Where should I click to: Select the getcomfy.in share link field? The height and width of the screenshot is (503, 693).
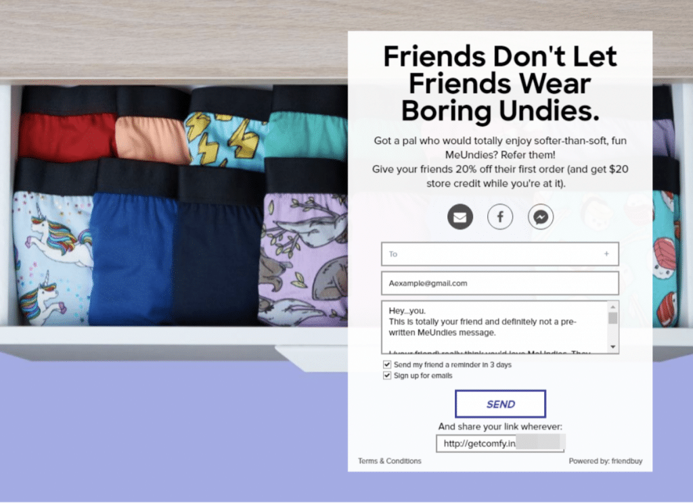(500, 444)
